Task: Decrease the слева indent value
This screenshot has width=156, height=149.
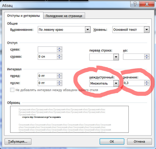Action: pos(59,51)
